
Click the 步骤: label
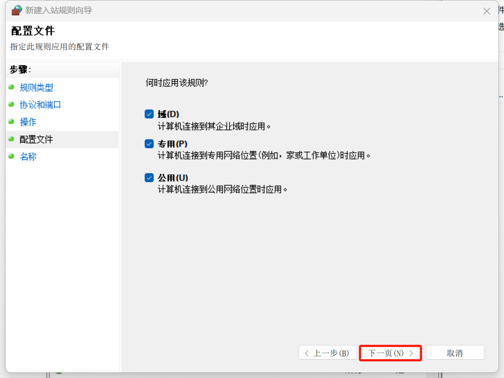[20, 69]
